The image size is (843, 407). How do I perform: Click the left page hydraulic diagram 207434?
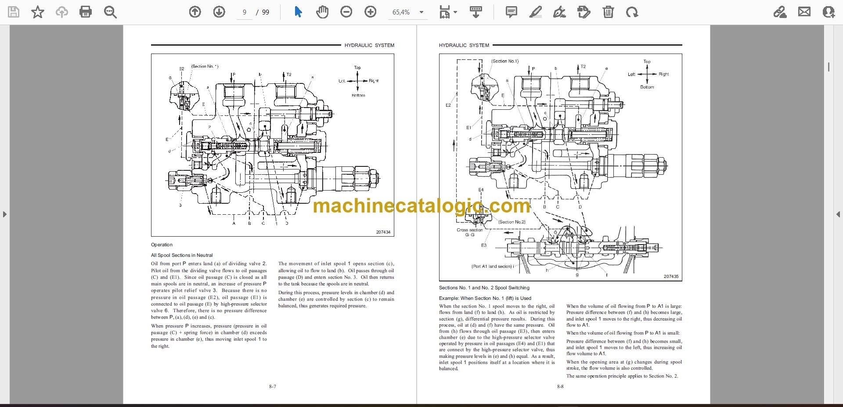(273, 145)
